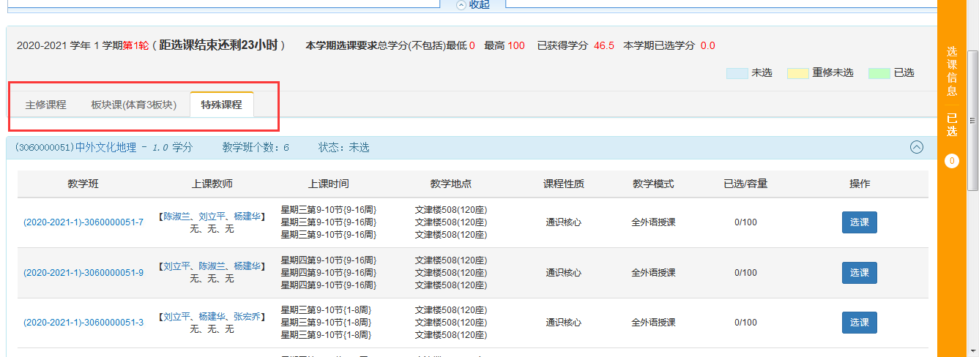
Task: Click teacher 陈淑兰 in the 3060000051-7 row
Action: click(176, 217)
